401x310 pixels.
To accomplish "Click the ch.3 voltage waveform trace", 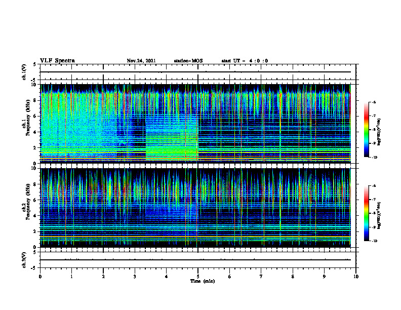I will (x=195, y=260).
